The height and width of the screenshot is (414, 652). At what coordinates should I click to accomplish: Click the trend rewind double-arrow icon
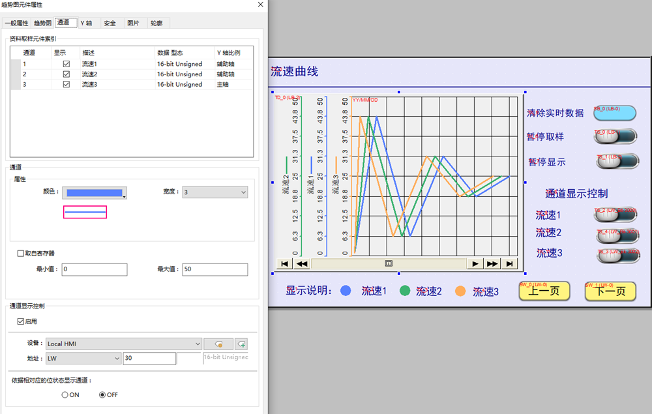click(301, 263)
